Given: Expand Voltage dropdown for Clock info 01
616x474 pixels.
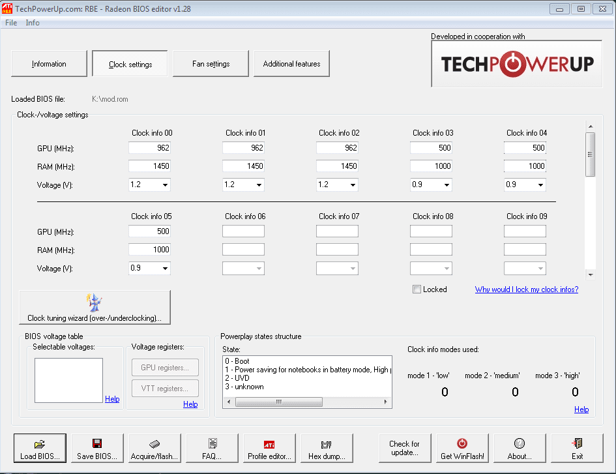Looking at the screenshot, I should pos(259,185).
